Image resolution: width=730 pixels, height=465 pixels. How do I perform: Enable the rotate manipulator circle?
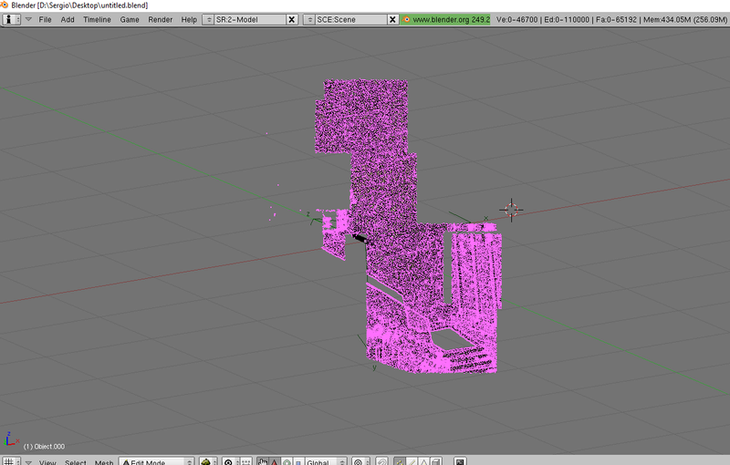point(287,461)
